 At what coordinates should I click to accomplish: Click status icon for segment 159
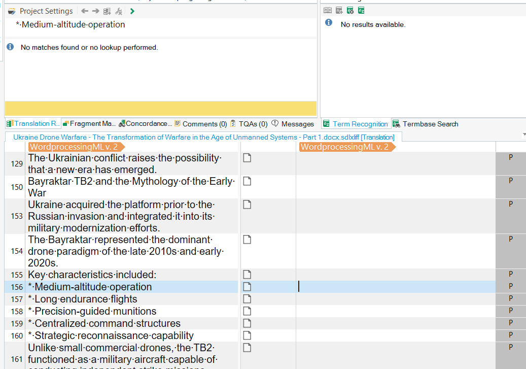(247, 323)
